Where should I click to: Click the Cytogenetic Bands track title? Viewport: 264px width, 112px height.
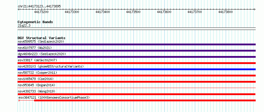(x=35, y=22)
